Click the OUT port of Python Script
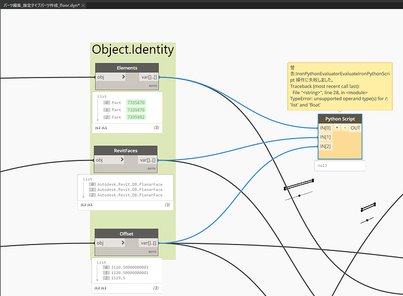The width and height of the screenshot is (403, 296). pyautogui.click(x=355, y=127)
